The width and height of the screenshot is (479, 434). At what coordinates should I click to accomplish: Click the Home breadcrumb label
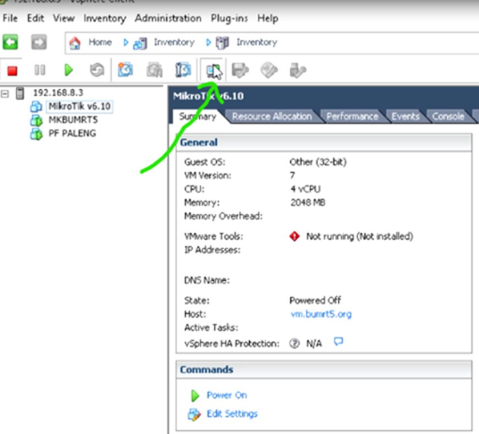click(100, 42)
